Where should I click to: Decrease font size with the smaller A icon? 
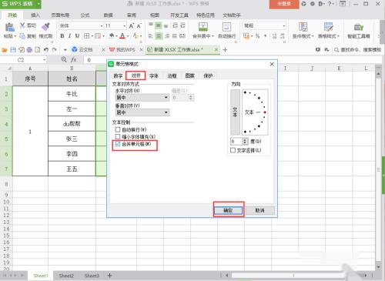tap(139, 25)
